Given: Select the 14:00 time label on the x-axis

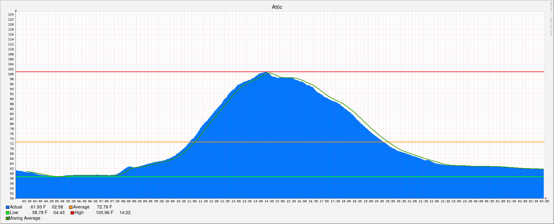Looking at the screenshot, I should (x=258, y=201).
